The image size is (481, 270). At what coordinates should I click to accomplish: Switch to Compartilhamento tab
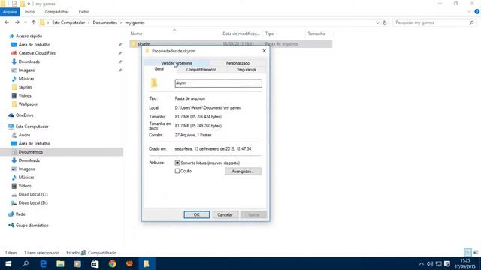point(201,70)
